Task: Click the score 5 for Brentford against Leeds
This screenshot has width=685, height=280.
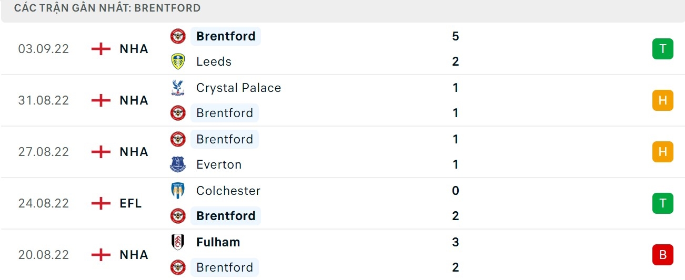Action: pyautogui.click(x=456, y=36)
